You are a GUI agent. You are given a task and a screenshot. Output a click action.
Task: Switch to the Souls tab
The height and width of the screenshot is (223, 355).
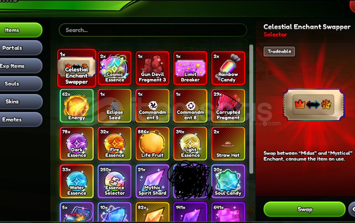click(20, 84)
